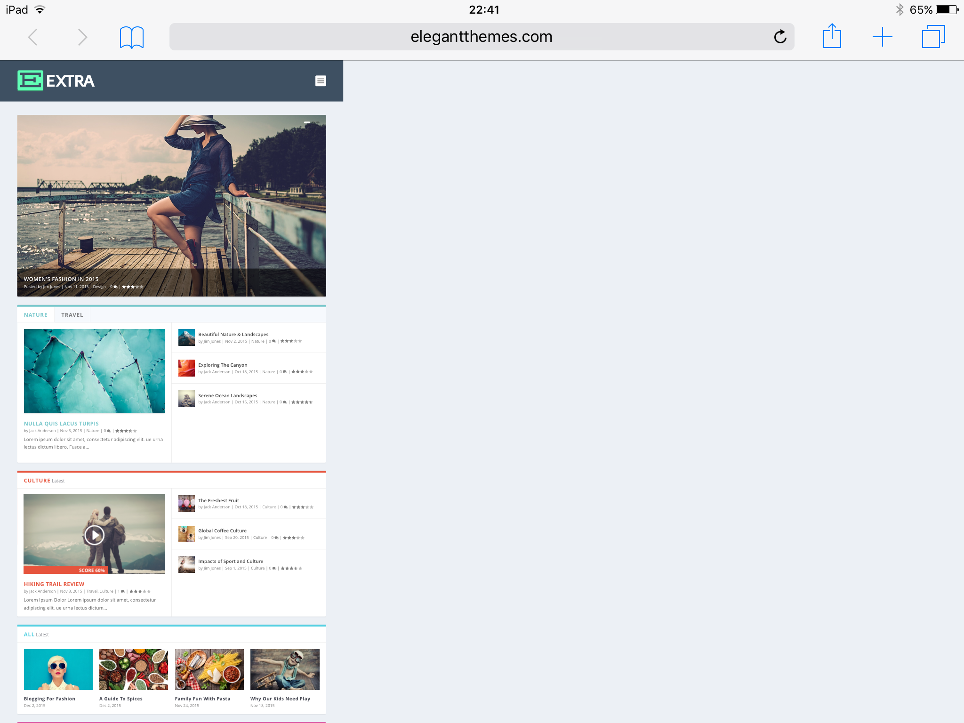The width and height of the screenshot is (964, 723).
Task: Click star rating of Serene Ocean Landscapes
Action: click(302, 402)
